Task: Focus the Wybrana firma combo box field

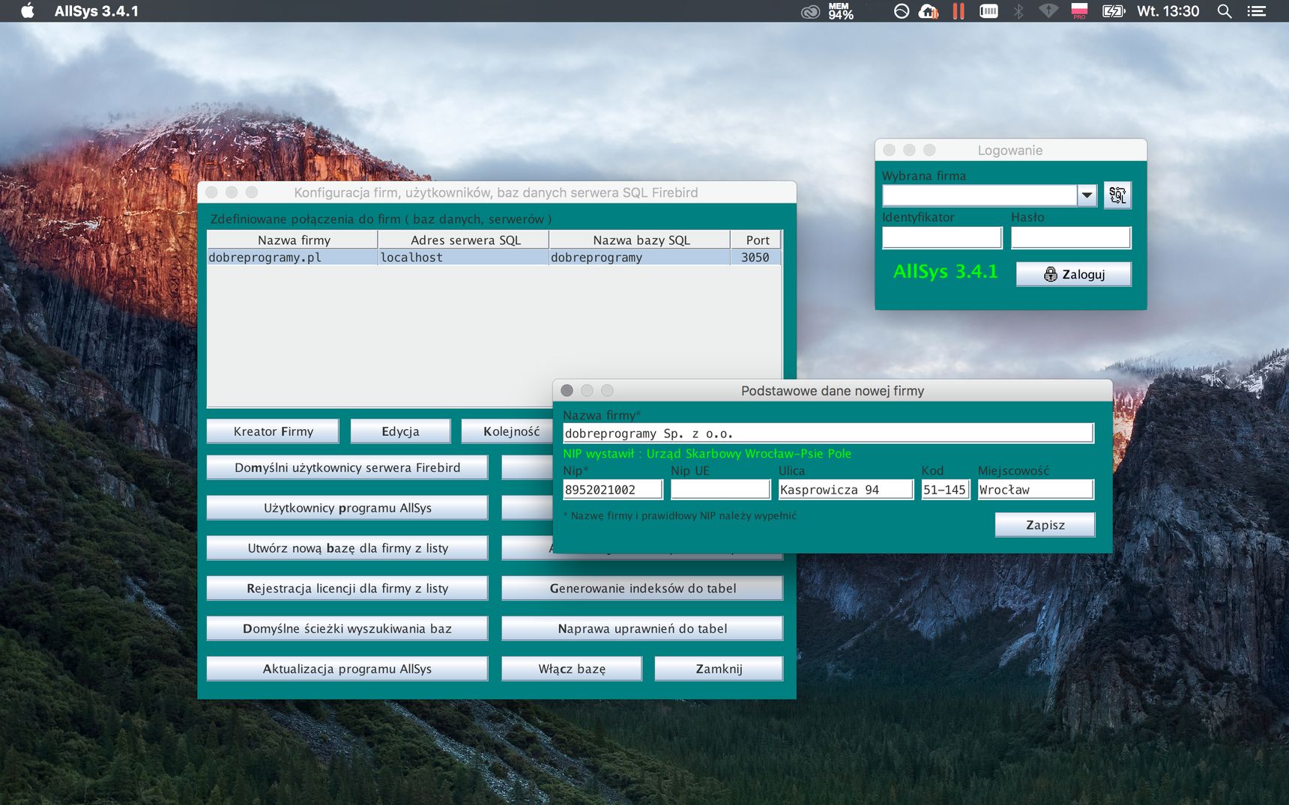Action: tap(980, 195)
